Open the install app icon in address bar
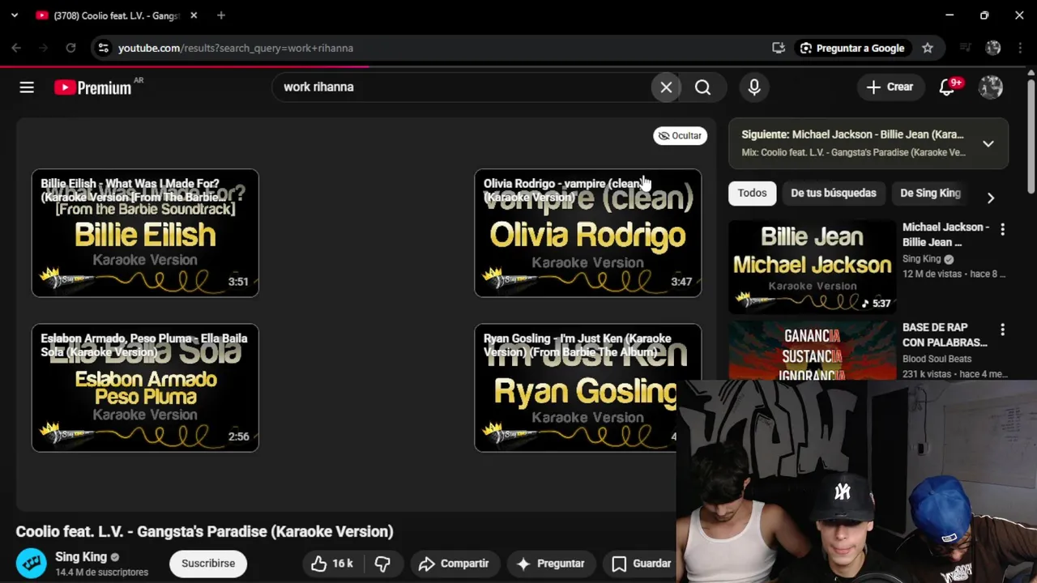Image resolution: width=1037 pixels, height=583 pixels. pos(779,48)
